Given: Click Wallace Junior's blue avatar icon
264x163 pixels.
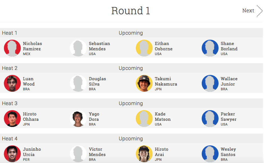Looking at the screenshot, I should click(210, 83).
